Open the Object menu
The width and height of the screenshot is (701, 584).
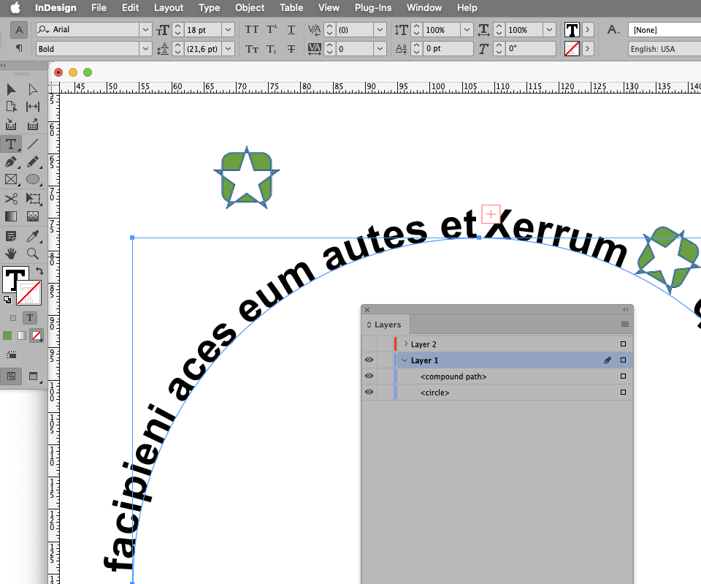coord(249,8)
